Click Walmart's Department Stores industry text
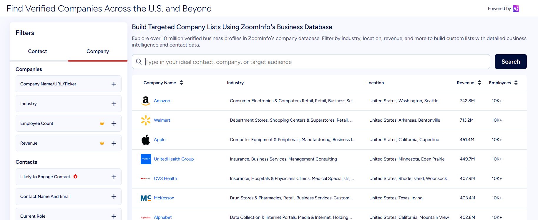Viewport: 538px width, 220px height. 291,120
